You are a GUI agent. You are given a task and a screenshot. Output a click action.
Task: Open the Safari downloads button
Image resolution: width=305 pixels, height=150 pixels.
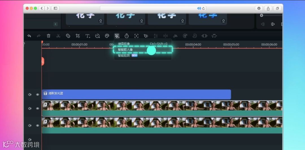point(259,8)
